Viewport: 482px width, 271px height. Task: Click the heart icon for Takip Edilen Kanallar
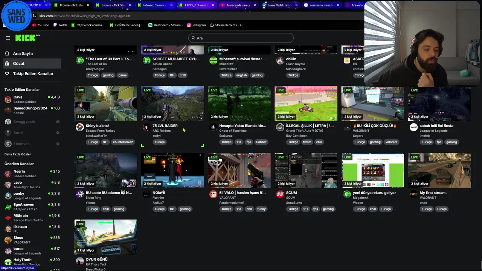click(7, 74)
